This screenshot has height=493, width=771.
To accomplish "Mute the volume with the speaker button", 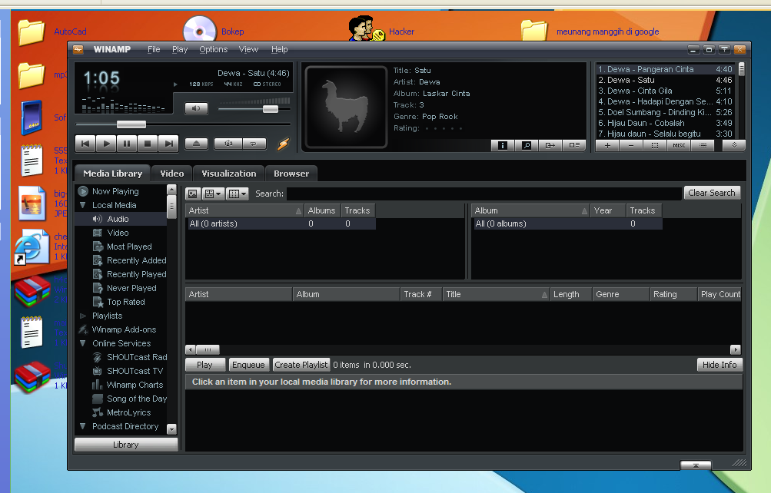I will click(x=196, y=108).
